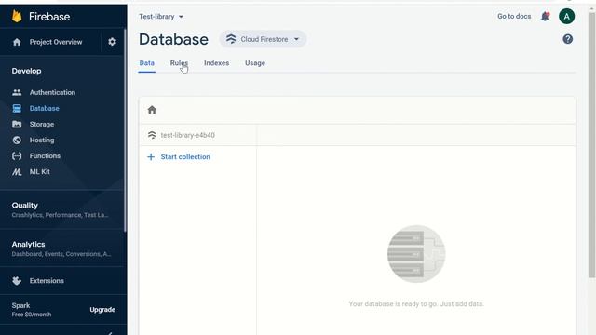Switch to the Indexes tab
This screenshot has height=335, width=596.
216,63
